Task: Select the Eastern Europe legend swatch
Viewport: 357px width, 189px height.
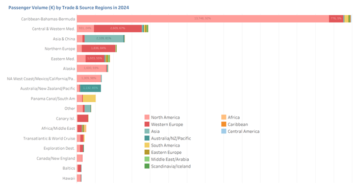Action: pyautogui.click(x=147, y=152)
